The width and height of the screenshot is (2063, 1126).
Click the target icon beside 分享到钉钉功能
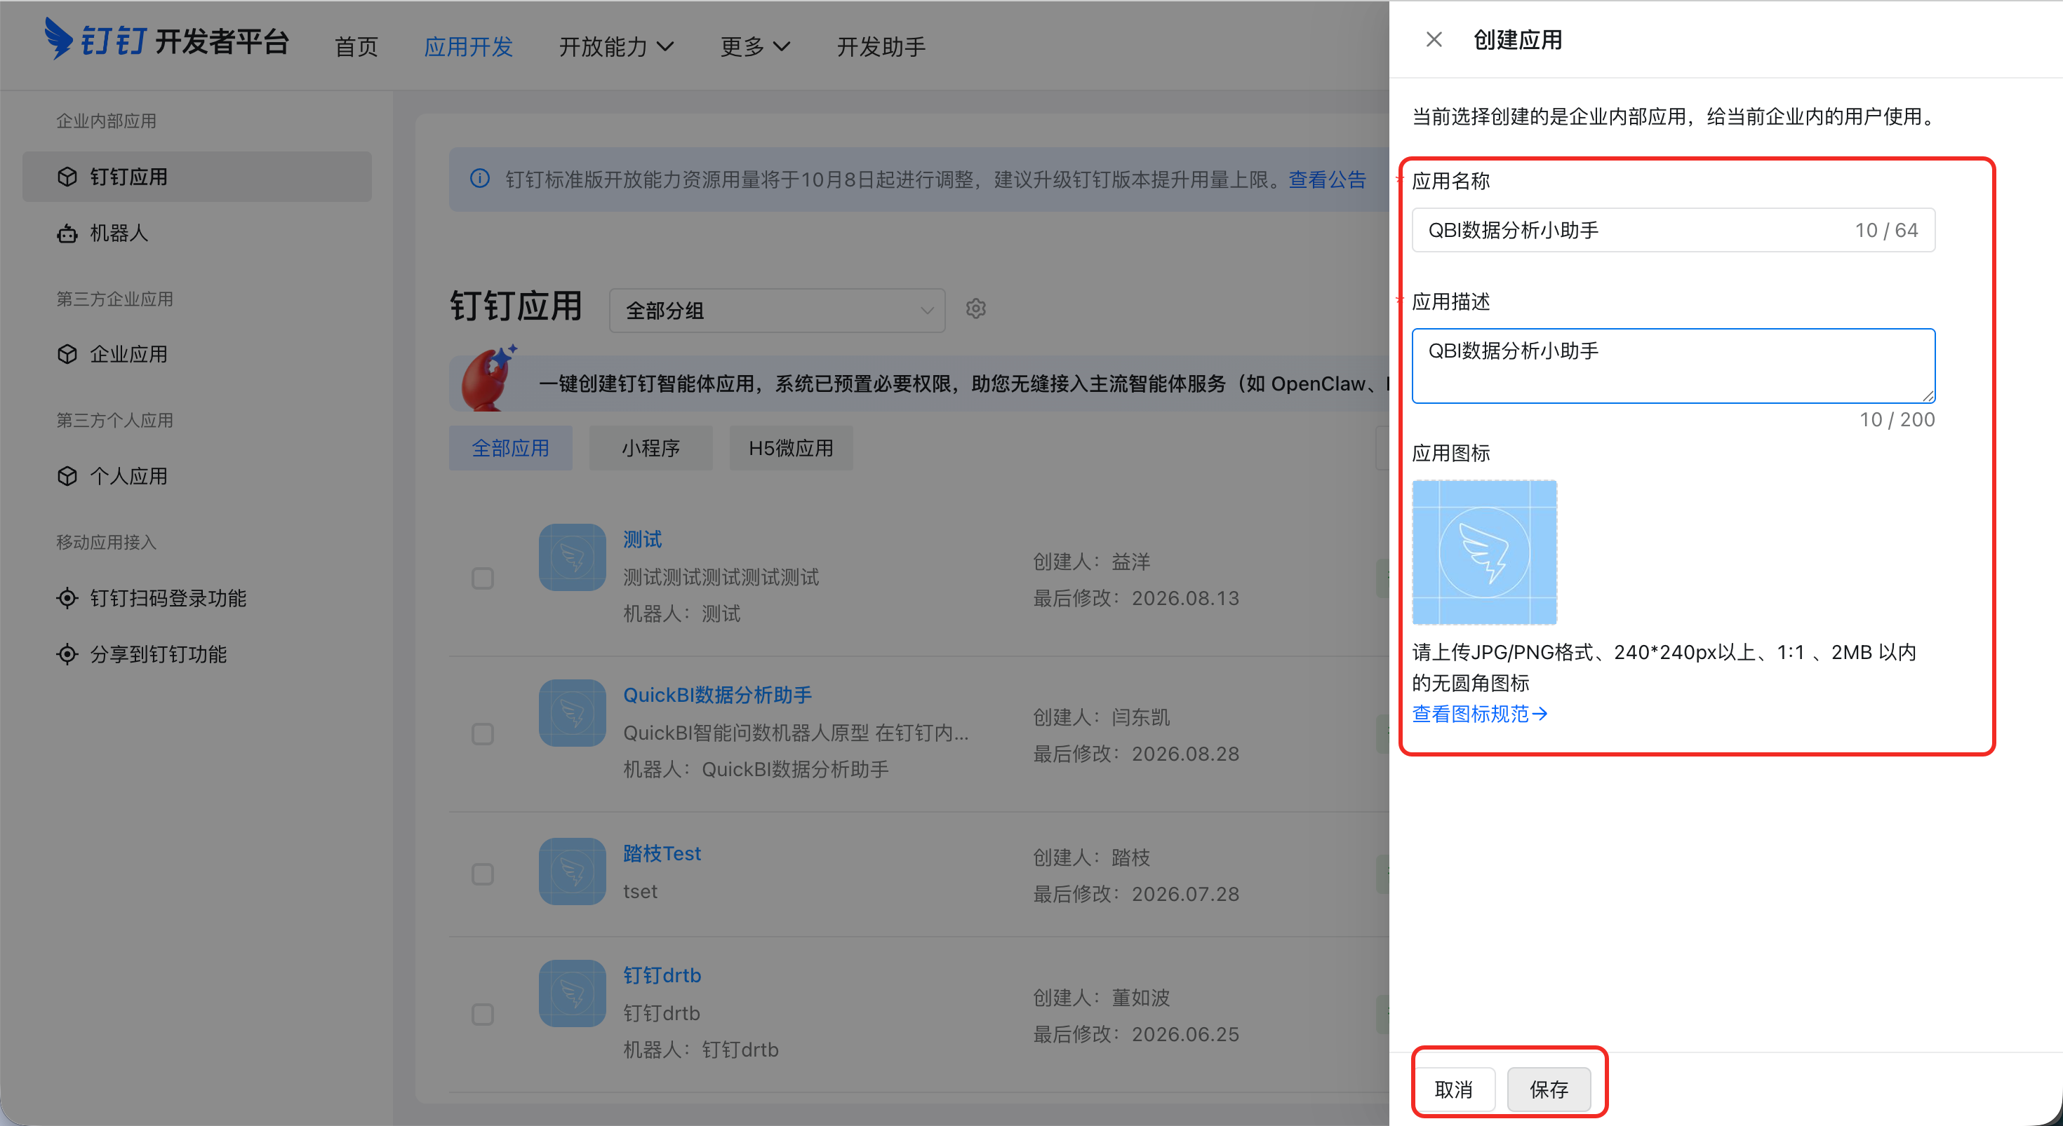click(x=67, y=655)
